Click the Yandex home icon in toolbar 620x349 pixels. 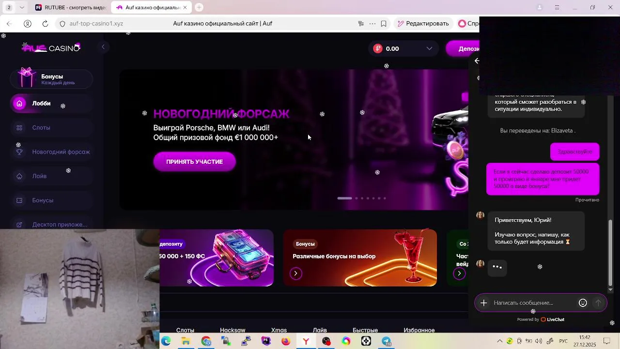28,23
